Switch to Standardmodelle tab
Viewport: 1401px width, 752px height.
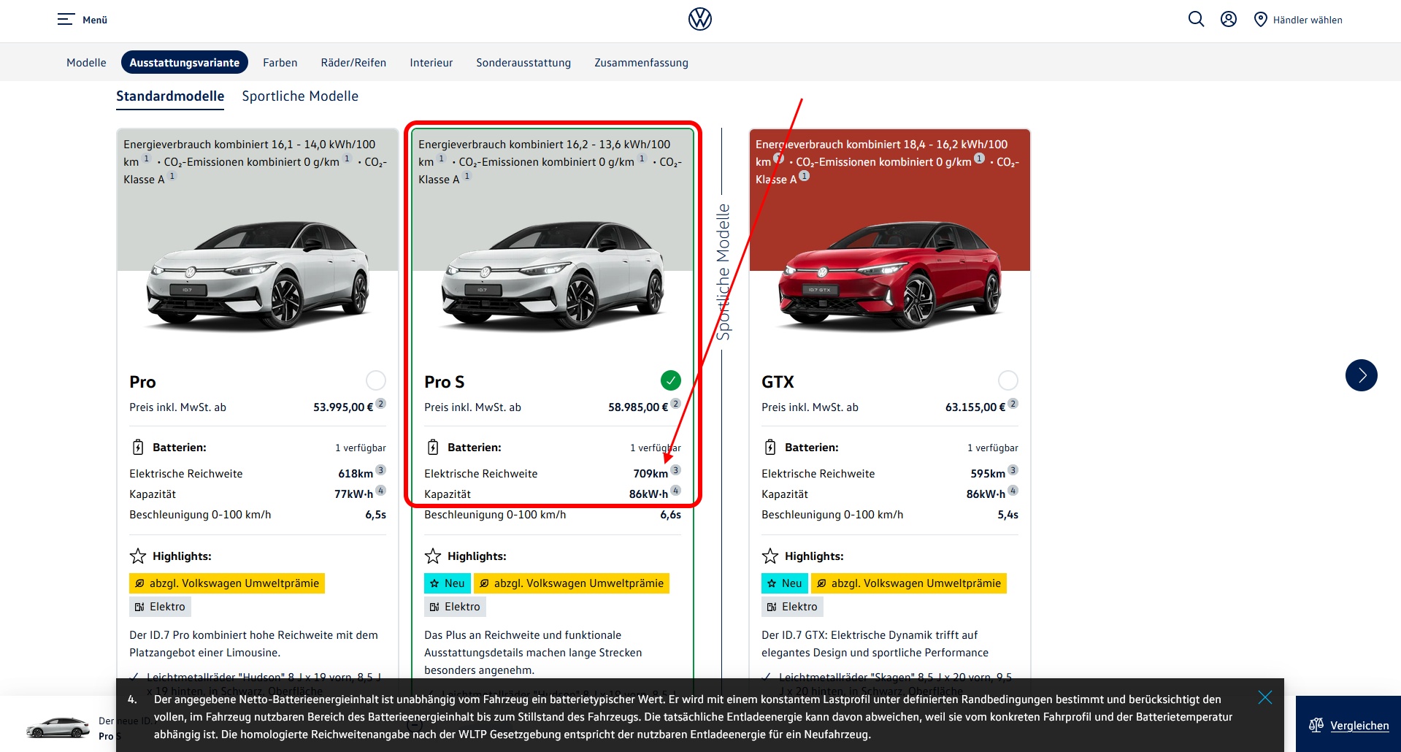pyautogui.click(x=170, y=96)
